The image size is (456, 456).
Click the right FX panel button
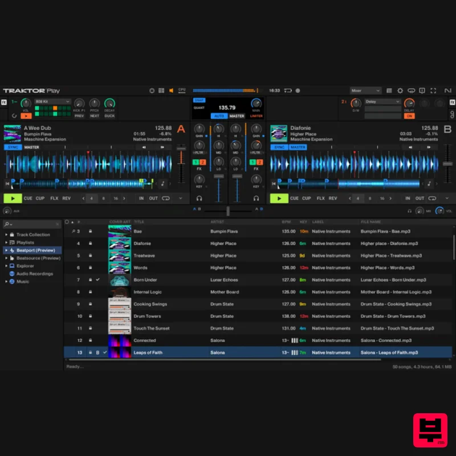pyautogui.click(x=453, y=103)
